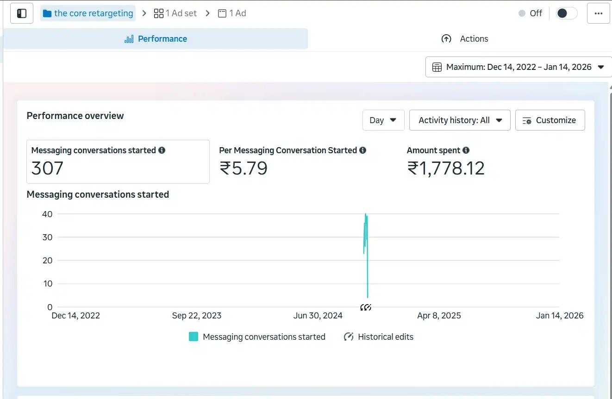612x399 pixels.
Task: Open the three-dots more options menu
Action: (599, 13)
